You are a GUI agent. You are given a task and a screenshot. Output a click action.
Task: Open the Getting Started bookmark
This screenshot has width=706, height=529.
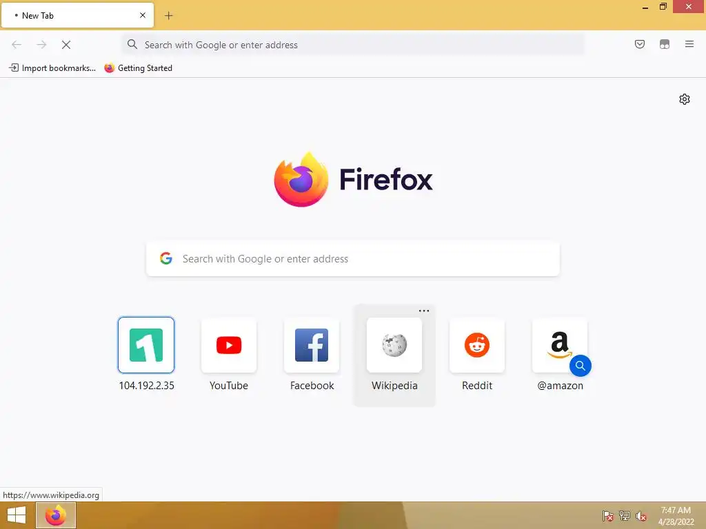[x=138, y=68]
